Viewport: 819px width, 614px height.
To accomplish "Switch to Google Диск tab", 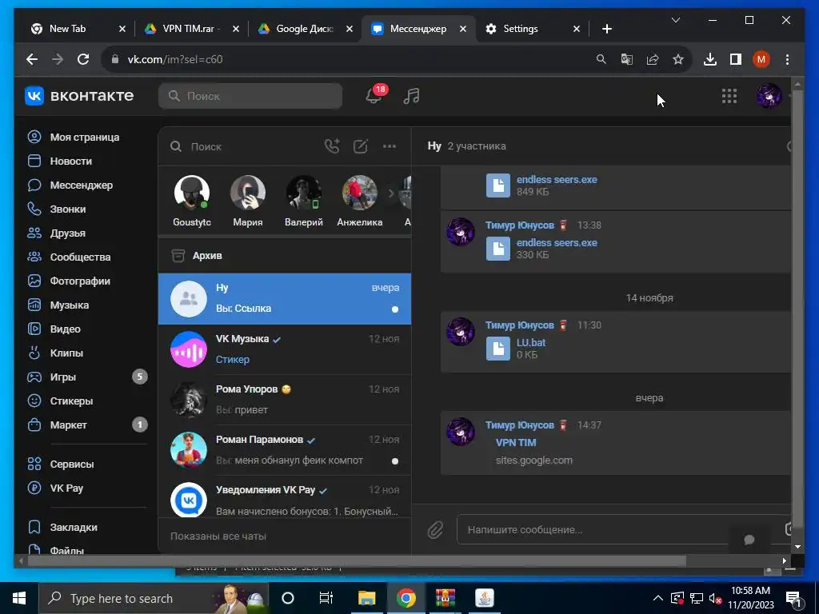I will [305, 29].
